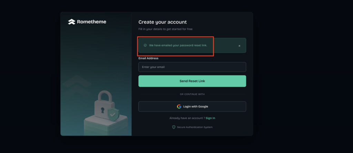The image size is (353, 153).
Task: Click the green checkmark success icon
Action: (x=145, y=45)
